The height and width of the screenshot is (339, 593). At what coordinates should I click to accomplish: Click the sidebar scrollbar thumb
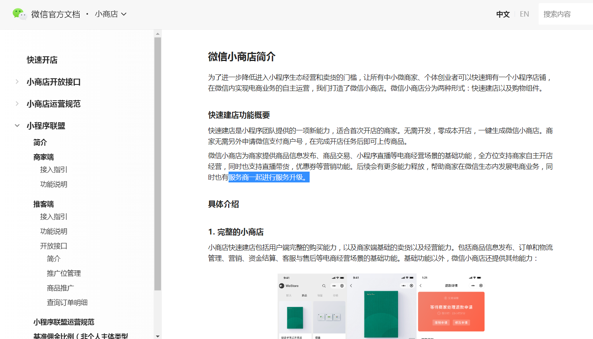coord(158,164)
